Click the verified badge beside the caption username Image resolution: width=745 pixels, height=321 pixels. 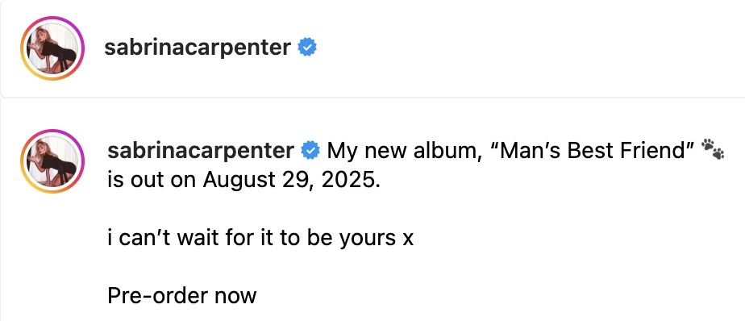[x=310, y=151]
